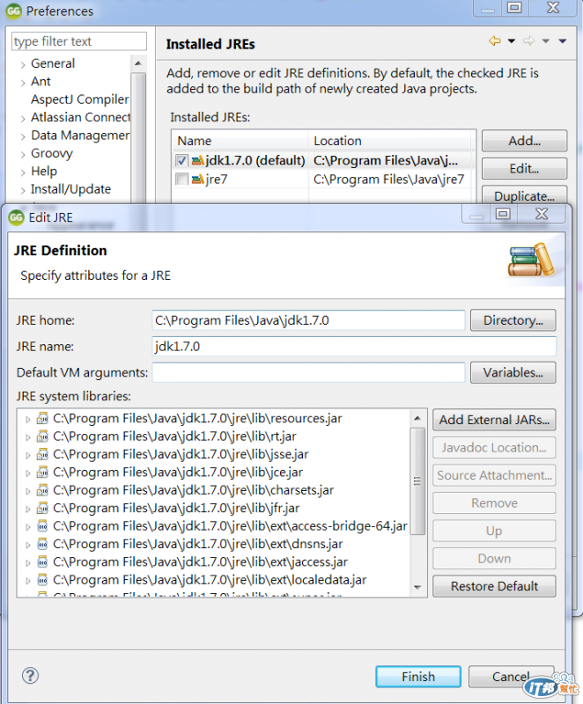Toggle the jdk1.7.0 (default) checkbox
Screen dimensions: 583x704
coord(181,161)
